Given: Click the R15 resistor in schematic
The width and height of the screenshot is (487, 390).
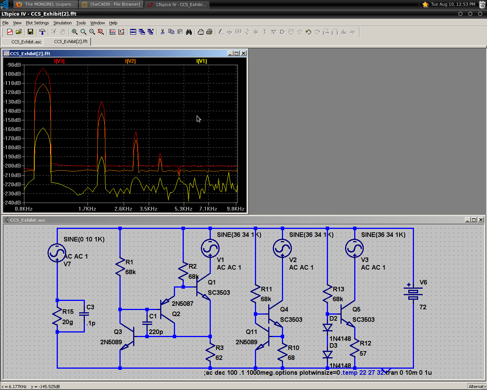Looking at the screenshot, I should click(x=57, y=316).
